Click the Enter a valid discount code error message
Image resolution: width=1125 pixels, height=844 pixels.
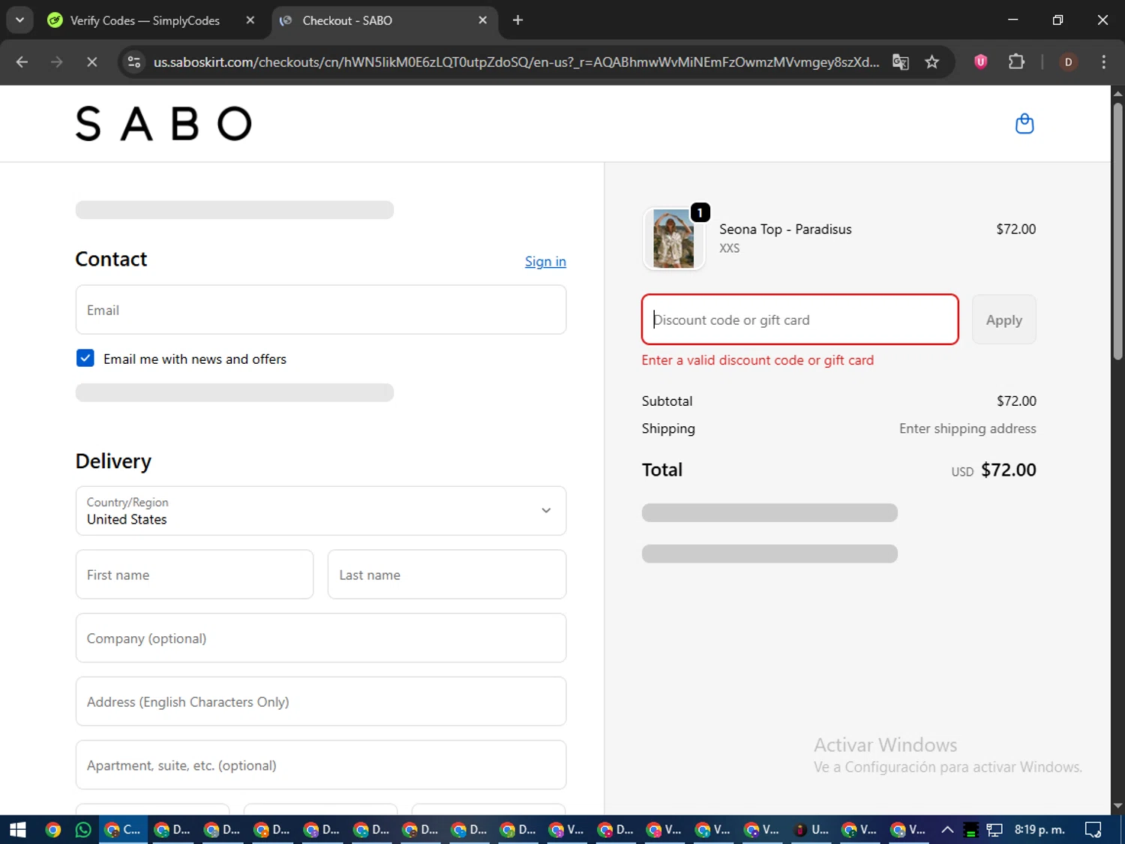[757, 360]
